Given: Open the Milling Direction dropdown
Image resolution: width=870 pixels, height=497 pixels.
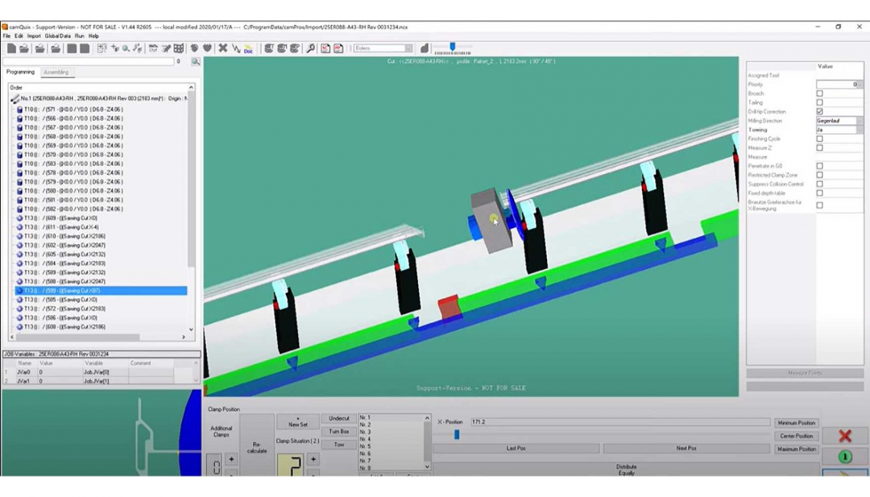Looking at the screenshot, I should (858, 121).
